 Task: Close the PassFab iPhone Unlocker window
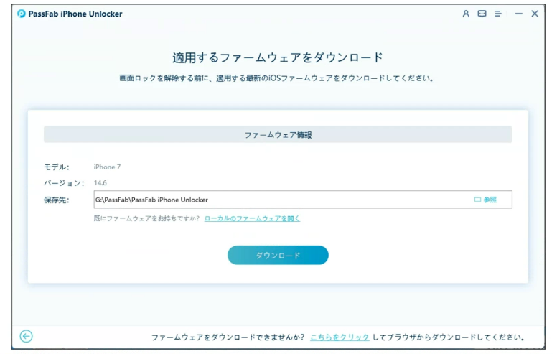coord(535,14)
